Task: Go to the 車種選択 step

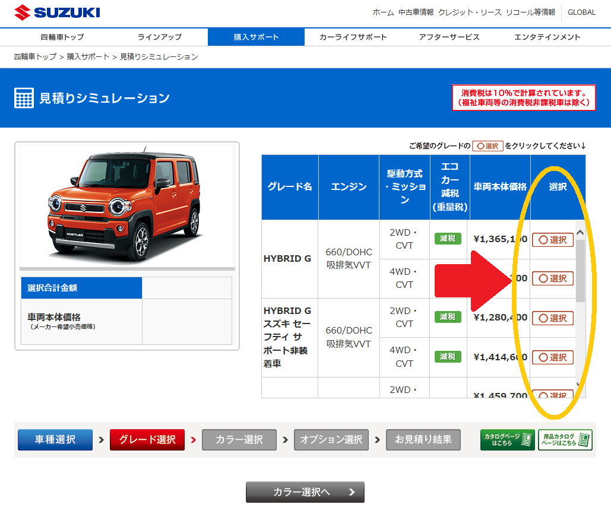Action: click(x=55, y=439)
